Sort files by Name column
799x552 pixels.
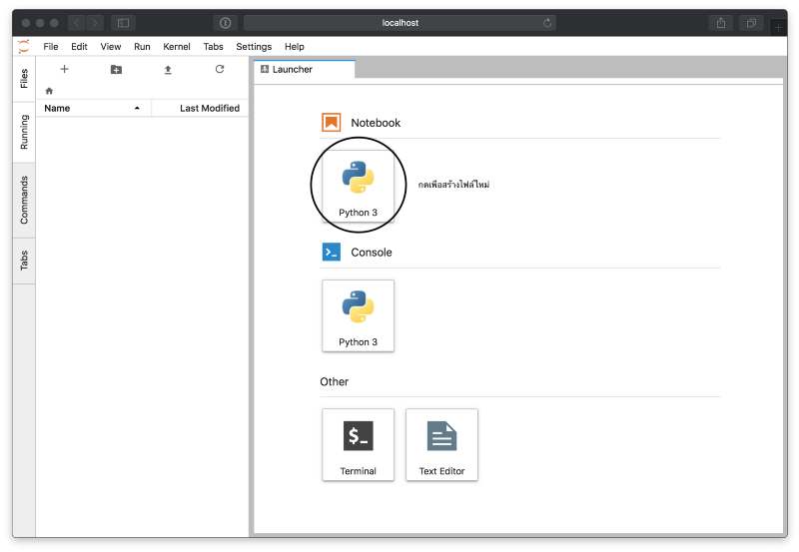(93, 108)
